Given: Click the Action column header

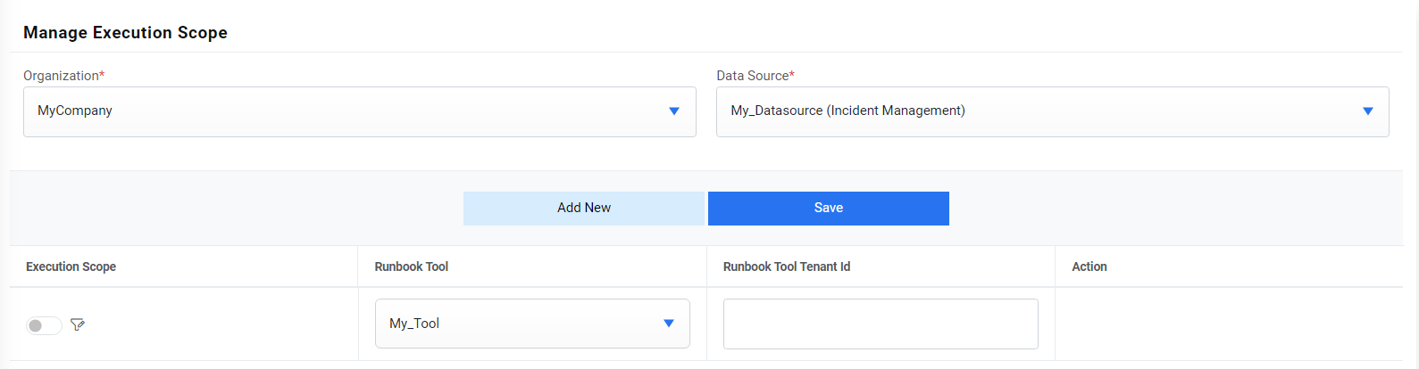Looking at the screenshot, I should [x=1089, y=266].
